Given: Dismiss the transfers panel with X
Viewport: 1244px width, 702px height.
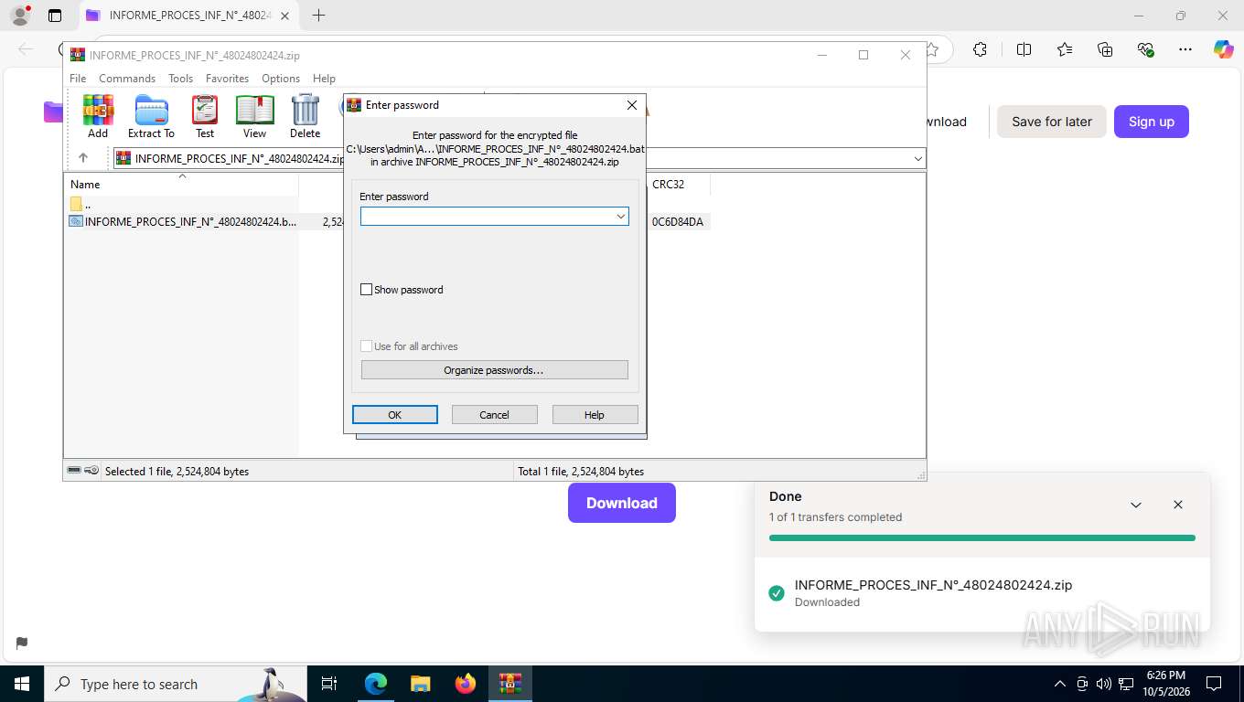Looking at the screenshot, I should [1178, 505].
